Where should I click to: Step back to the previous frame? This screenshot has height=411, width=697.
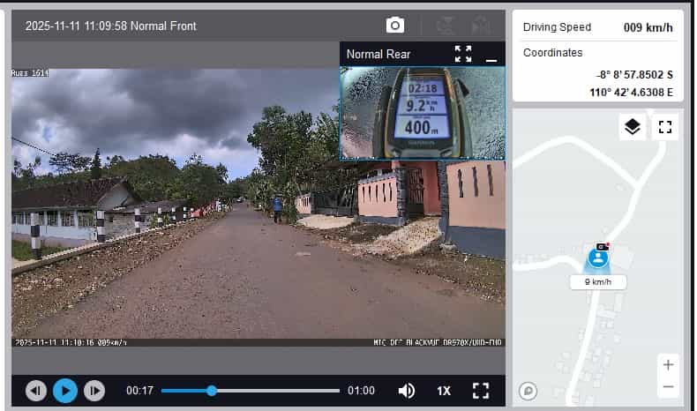(x=36, y=390)
